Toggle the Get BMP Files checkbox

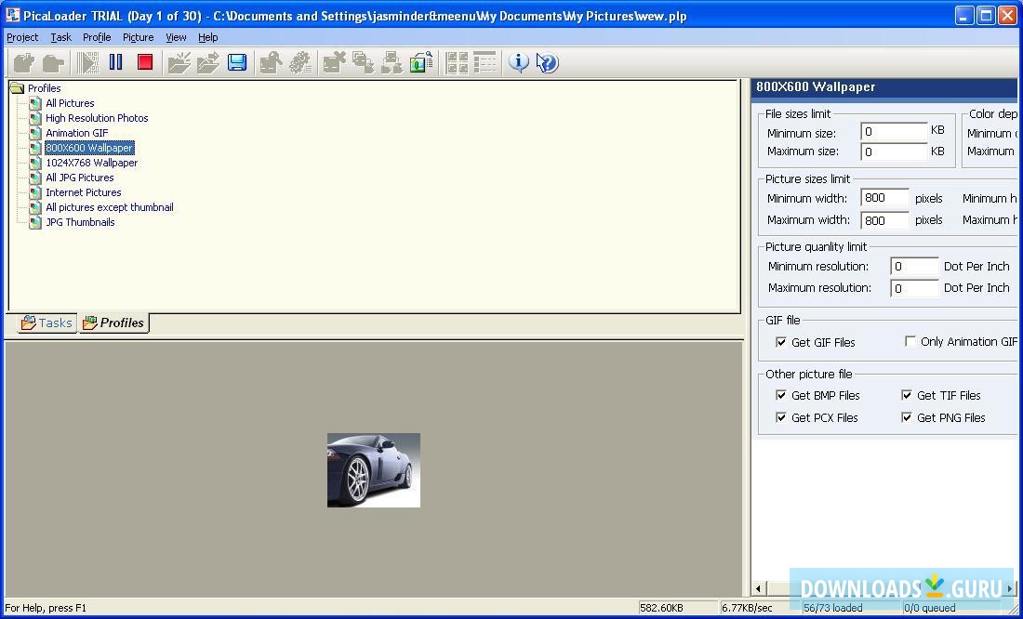coord(781,395)
